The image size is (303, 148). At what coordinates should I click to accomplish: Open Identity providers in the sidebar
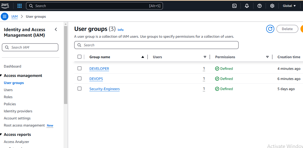[x=18, y=111]
